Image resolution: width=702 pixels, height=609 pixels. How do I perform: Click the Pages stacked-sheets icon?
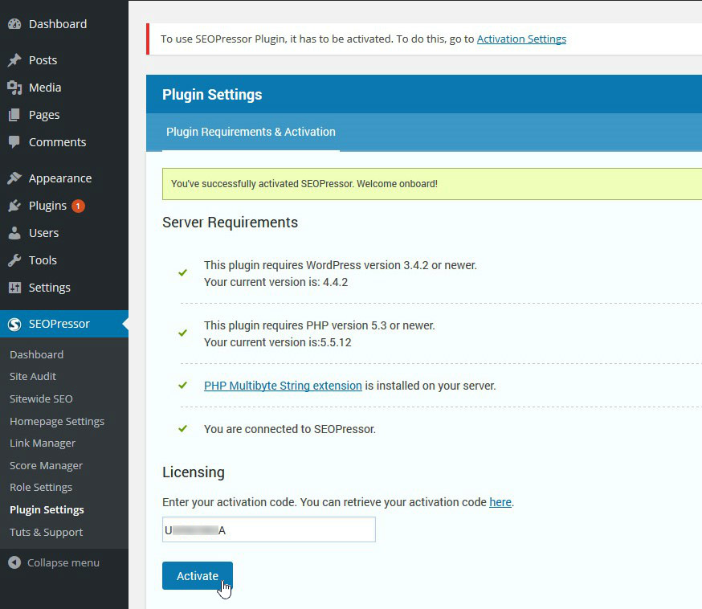pyautogui.click(x=14, y=115)
